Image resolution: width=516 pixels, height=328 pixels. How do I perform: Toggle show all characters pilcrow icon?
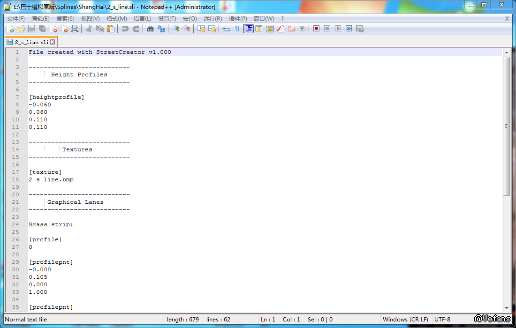pos(237,29)
